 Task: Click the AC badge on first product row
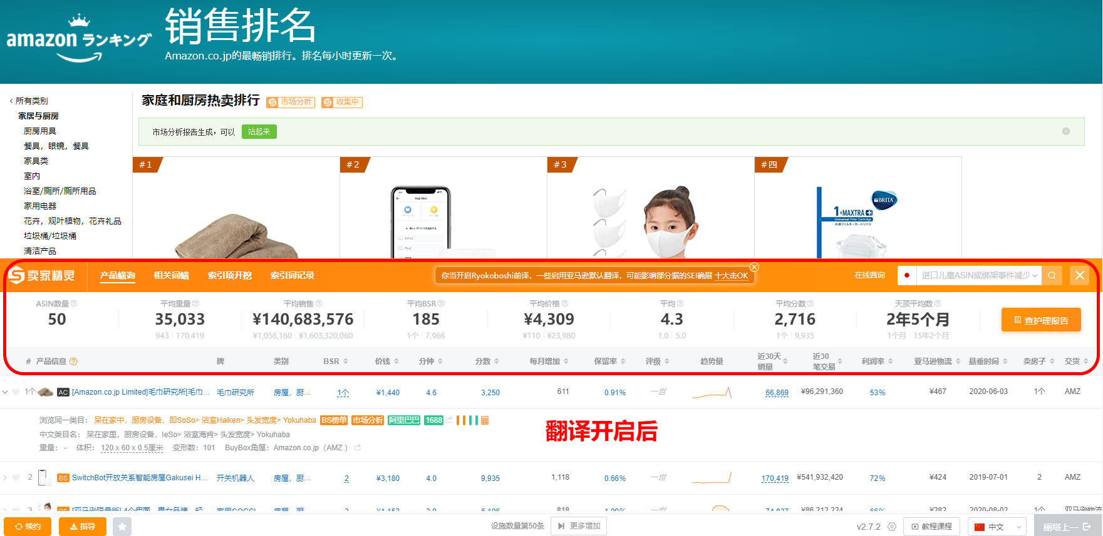[63, 392]
